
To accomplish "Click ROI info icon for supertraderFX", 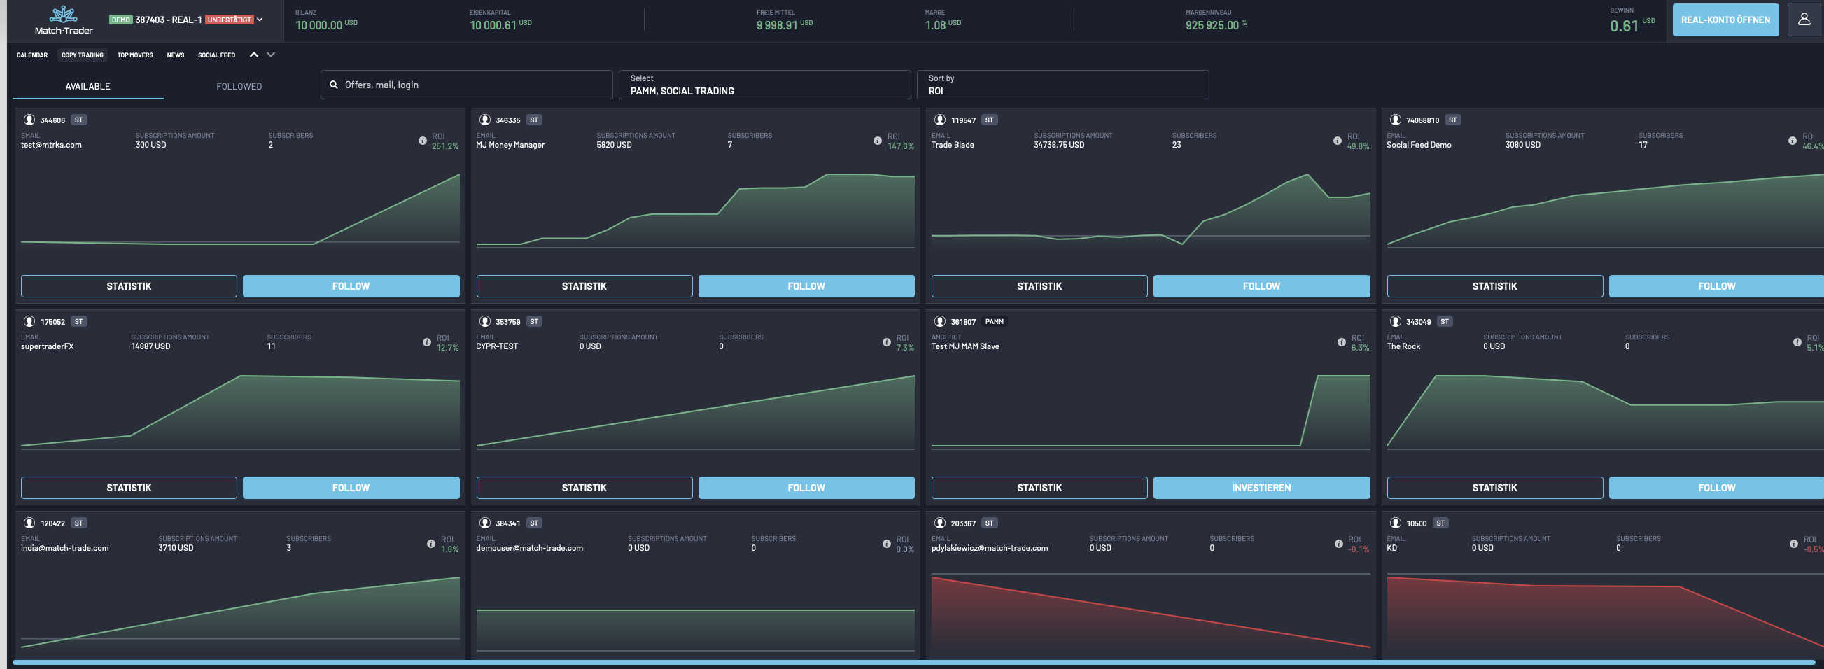I will coord(427,343).
